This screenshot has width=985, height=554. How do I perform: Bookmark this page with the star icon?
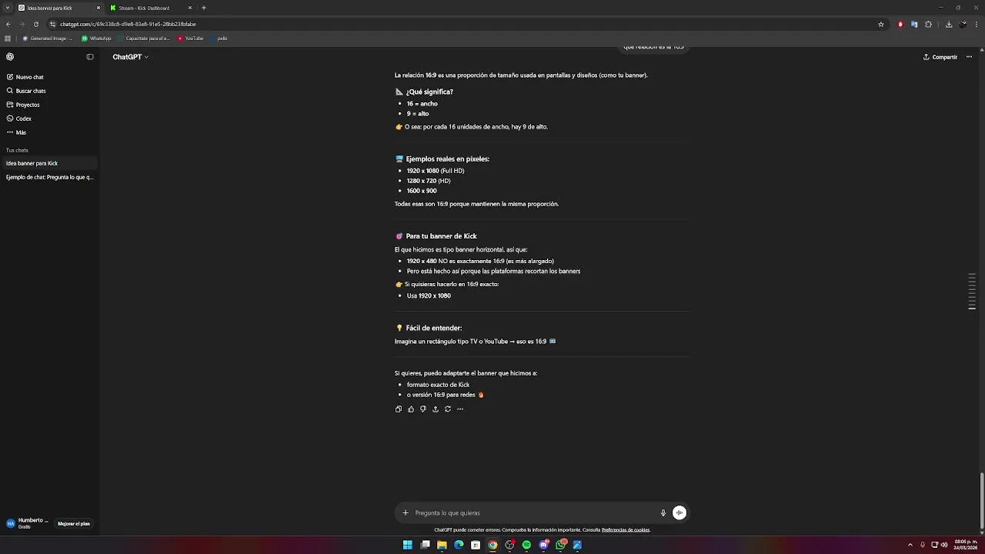[881, 24]
